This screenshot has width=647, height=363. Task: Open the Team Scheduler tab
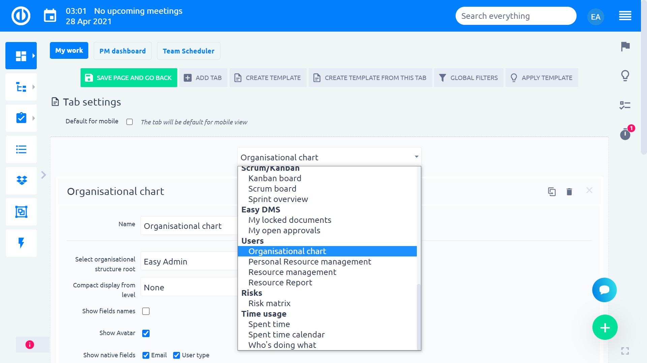coord(188,51)
